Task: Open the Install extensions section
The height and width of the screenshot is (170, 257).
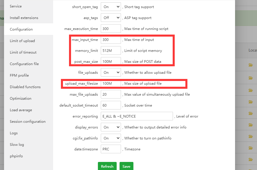Action: coord(24,18)
